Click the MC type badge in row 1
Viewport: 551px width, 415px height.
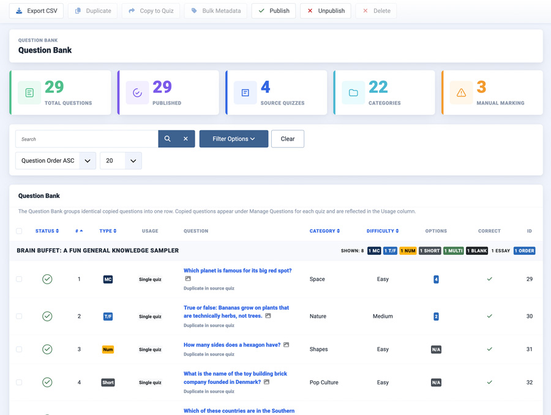click(108, 279)
